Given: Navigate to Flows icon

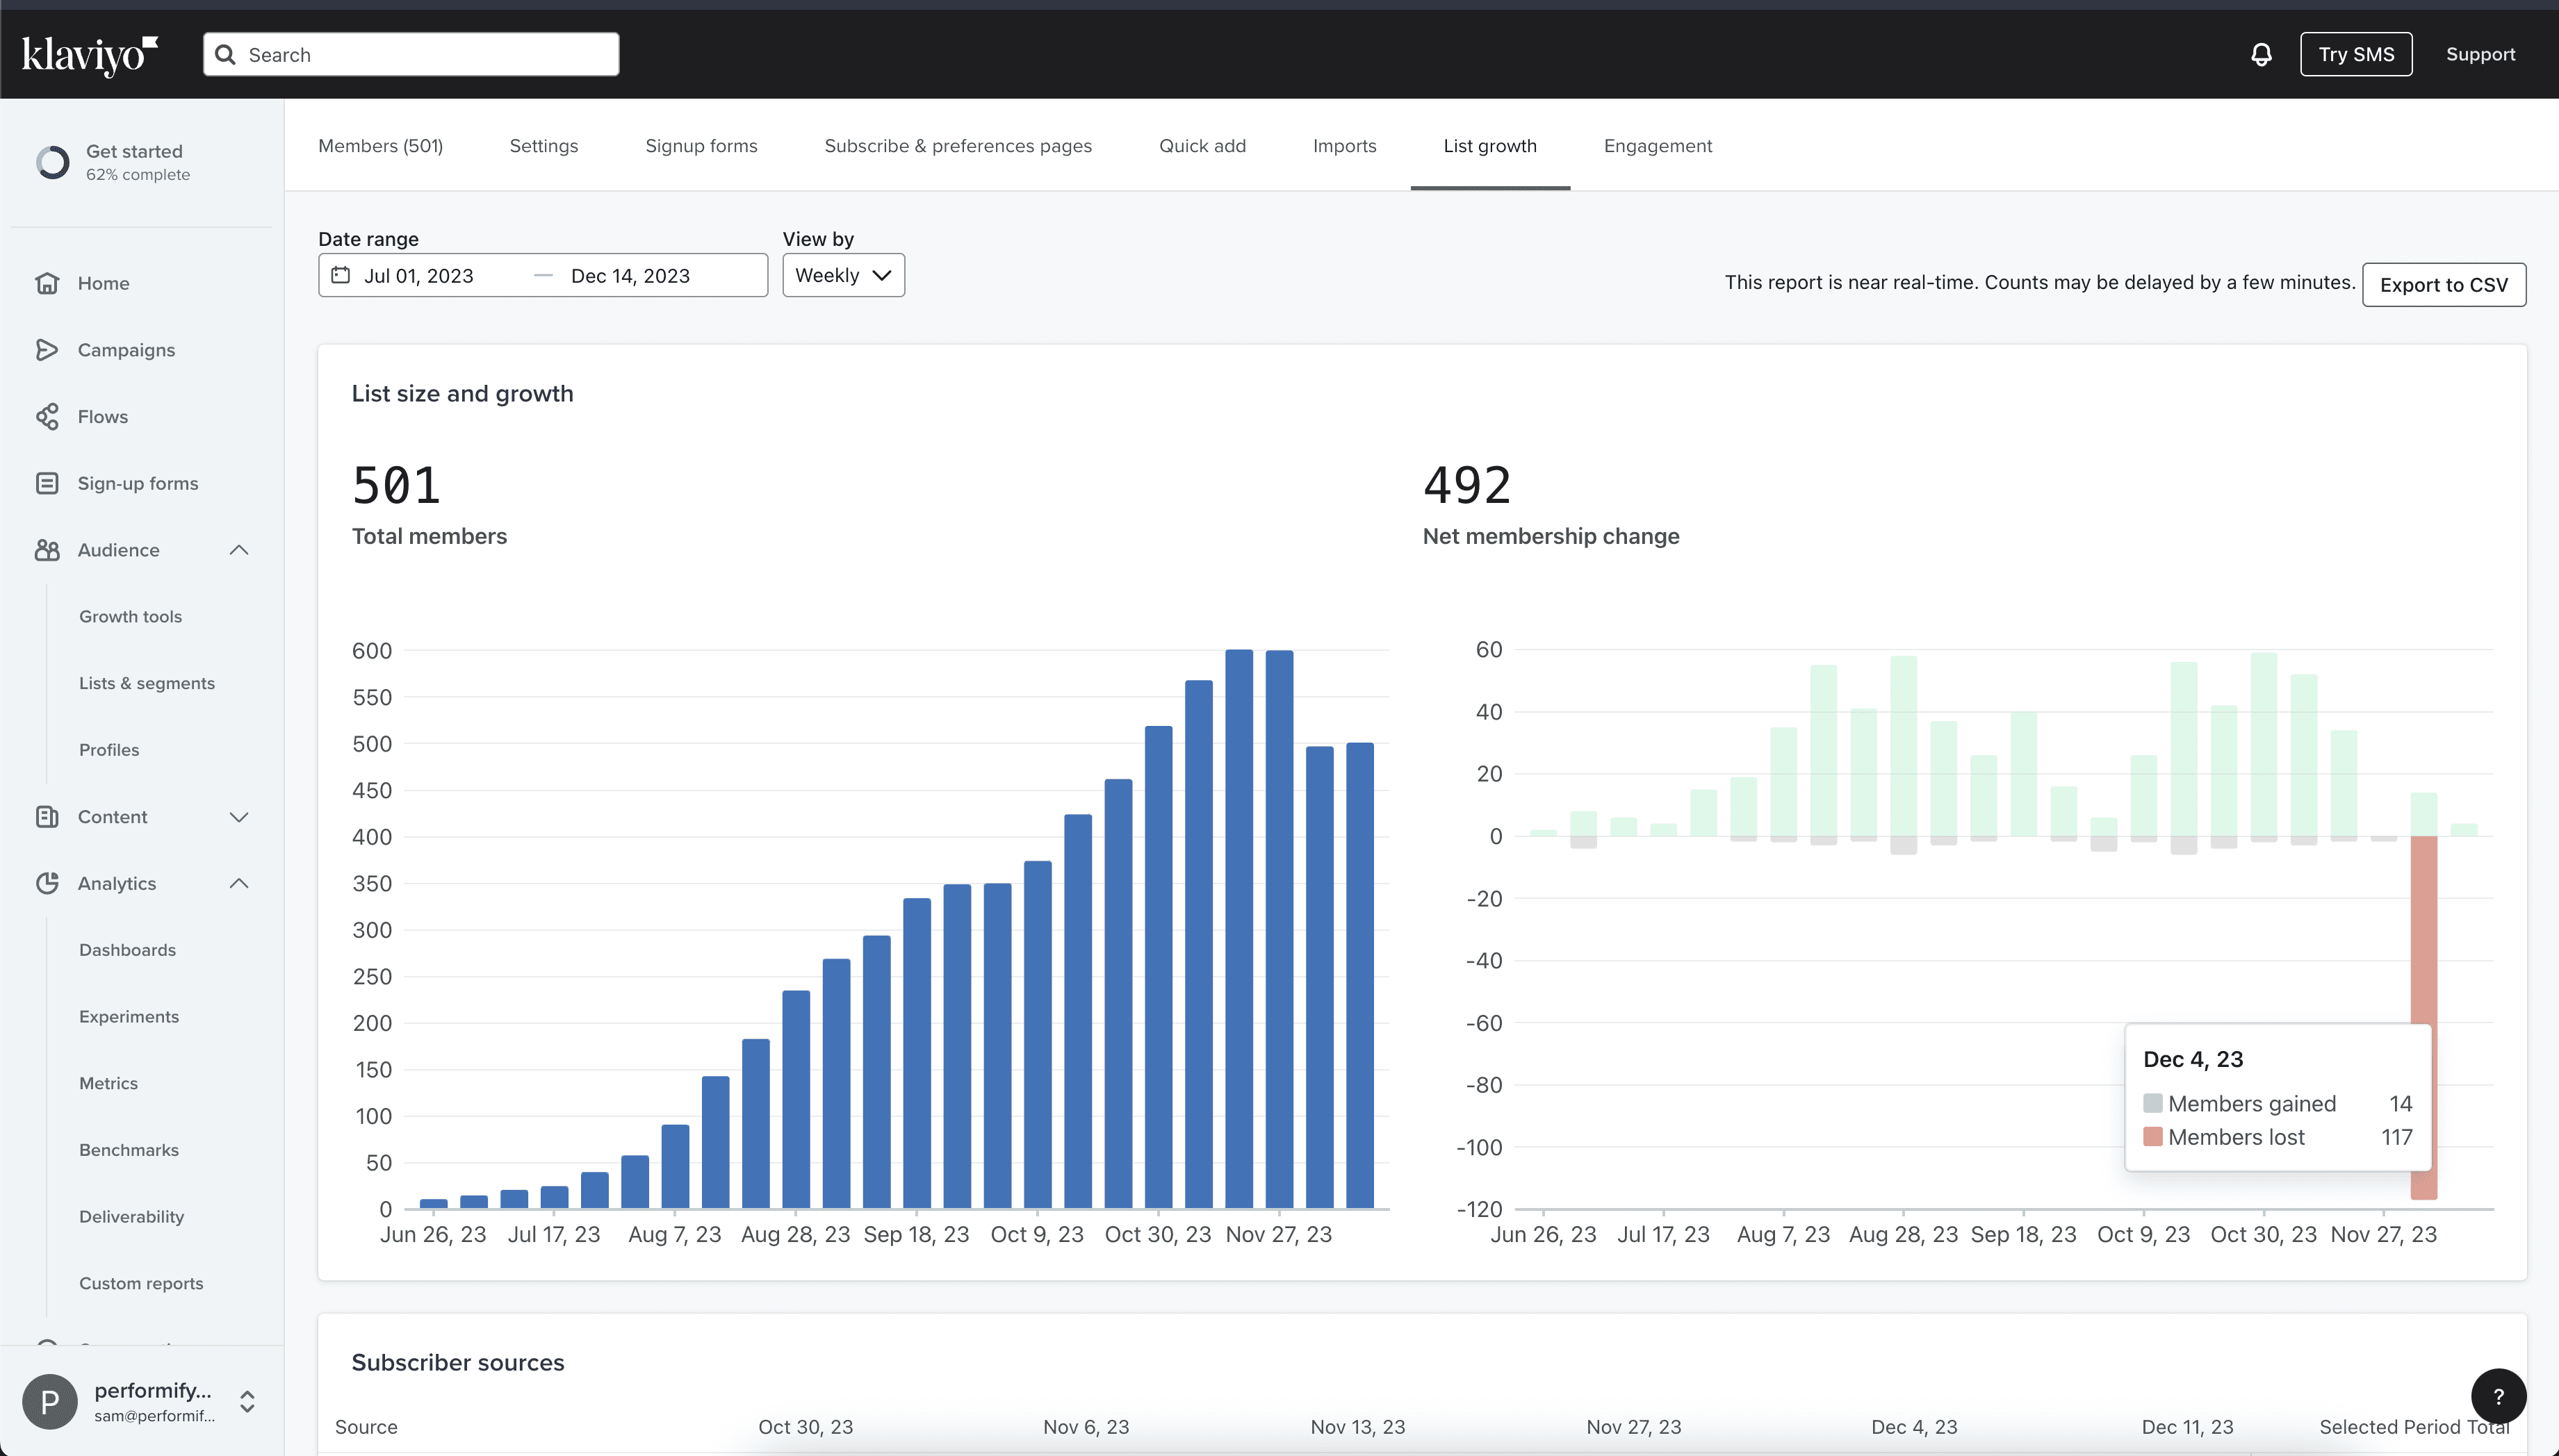Looking at the screenshot, I should pos(46,416).
